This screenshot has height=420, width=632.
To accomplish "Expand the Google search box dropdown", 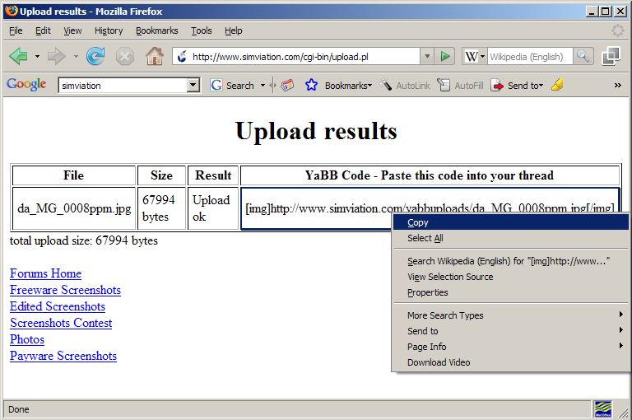I will click(x=193, y=85).
